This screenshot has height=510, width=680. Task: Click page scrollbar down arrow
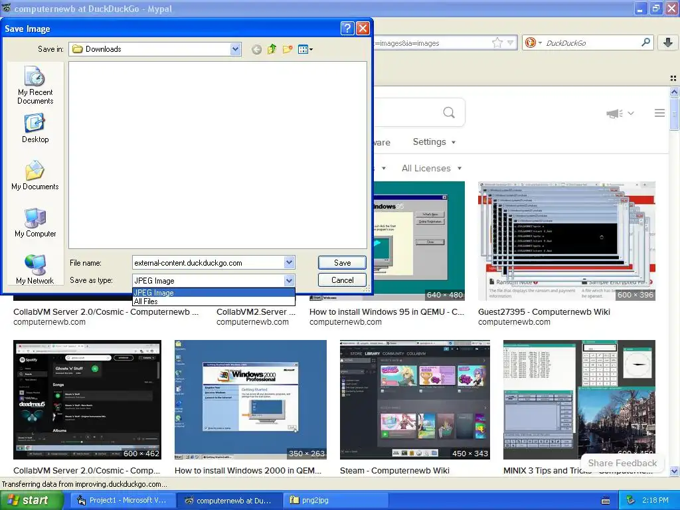pos(674,471)
